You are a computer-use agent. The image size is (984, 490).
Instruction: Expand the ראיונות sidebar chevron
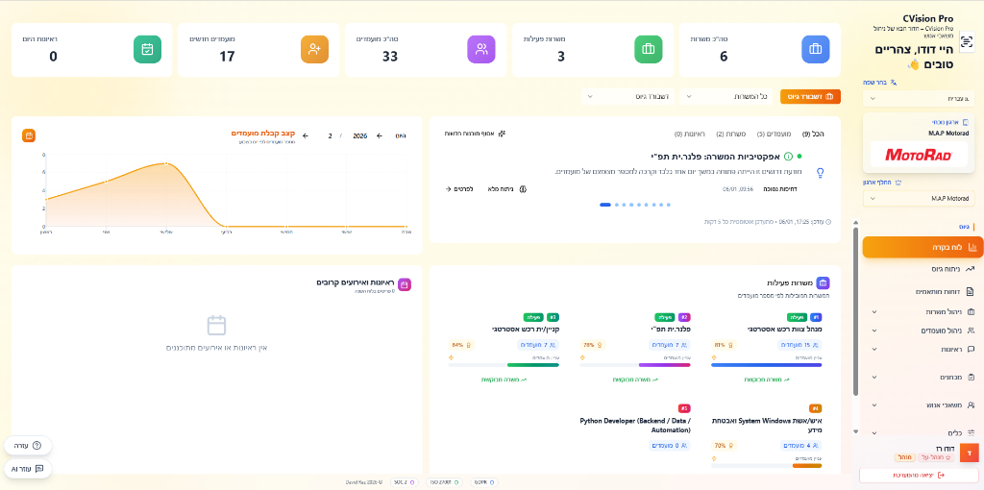click(873, 350)
